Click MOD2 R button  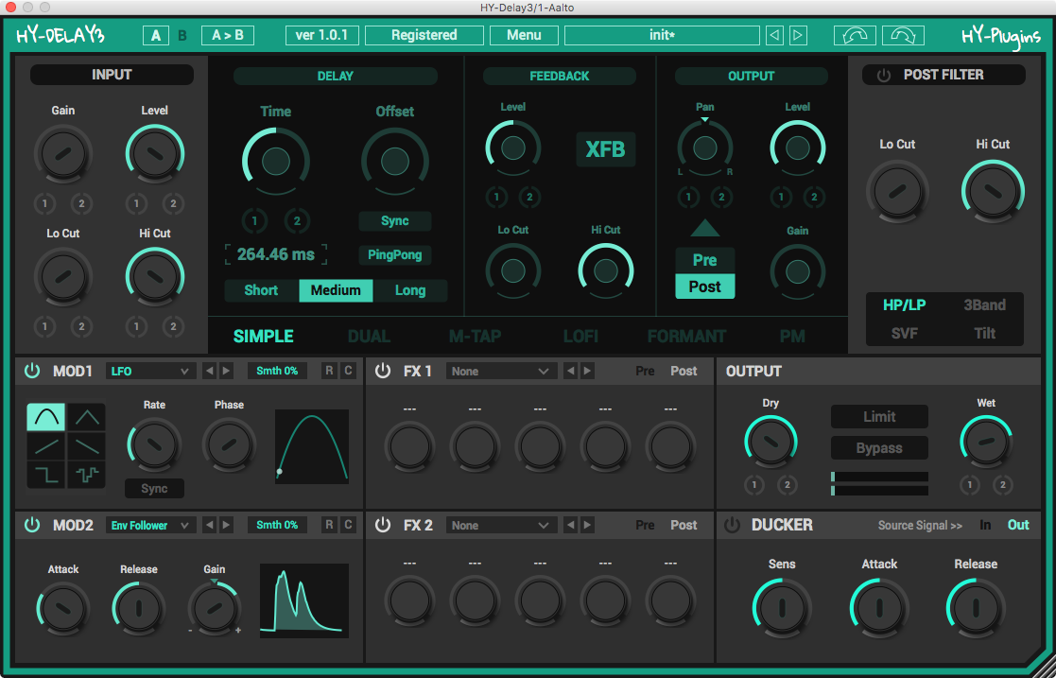(329, 525)
